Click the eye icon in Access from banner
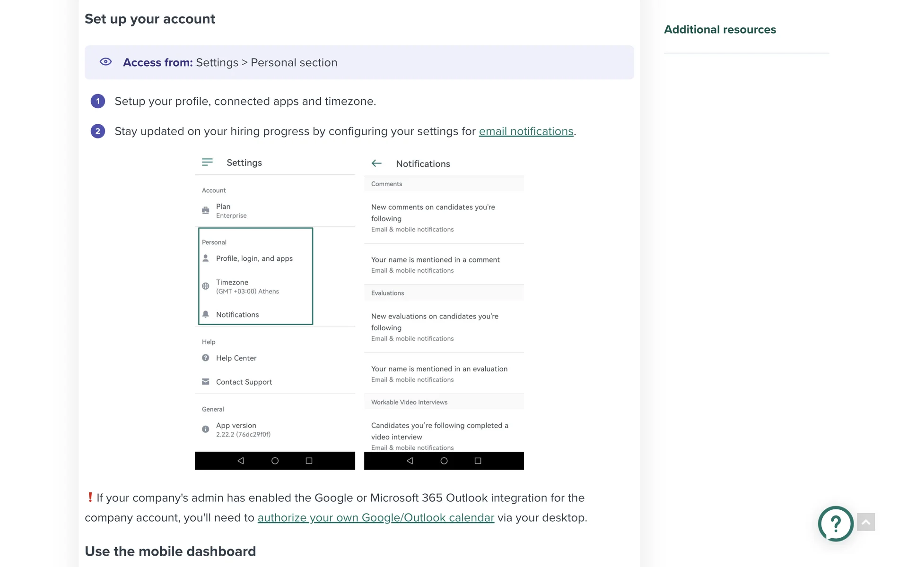This screenshot has height=567, width=908. click(x=105, y=62)
